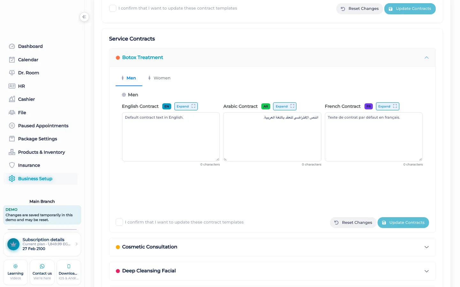
Task: Check the Botox Treatment confirm update checkbox
Action: [119, 222]
